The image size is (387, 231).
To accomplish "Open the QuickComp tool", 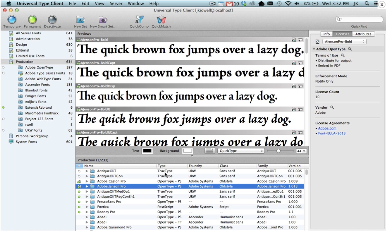I will (139, 19).
